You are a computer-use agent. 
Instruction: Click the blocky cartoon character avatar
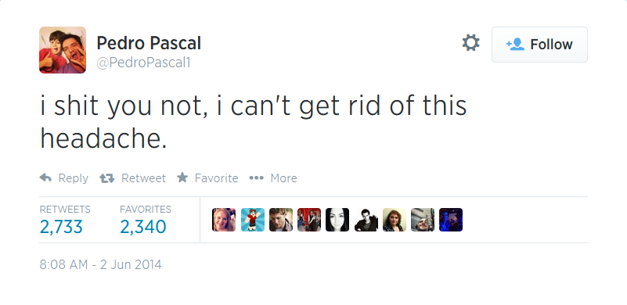click(252, 220)
